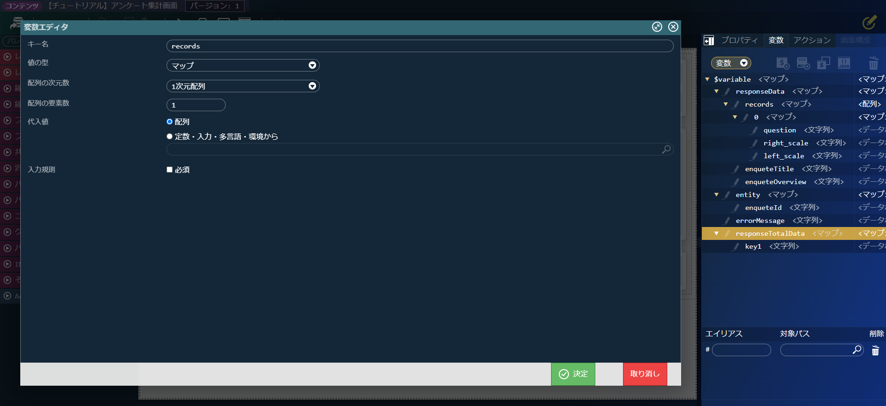Click the 対象パス input field

coord(822,350)
